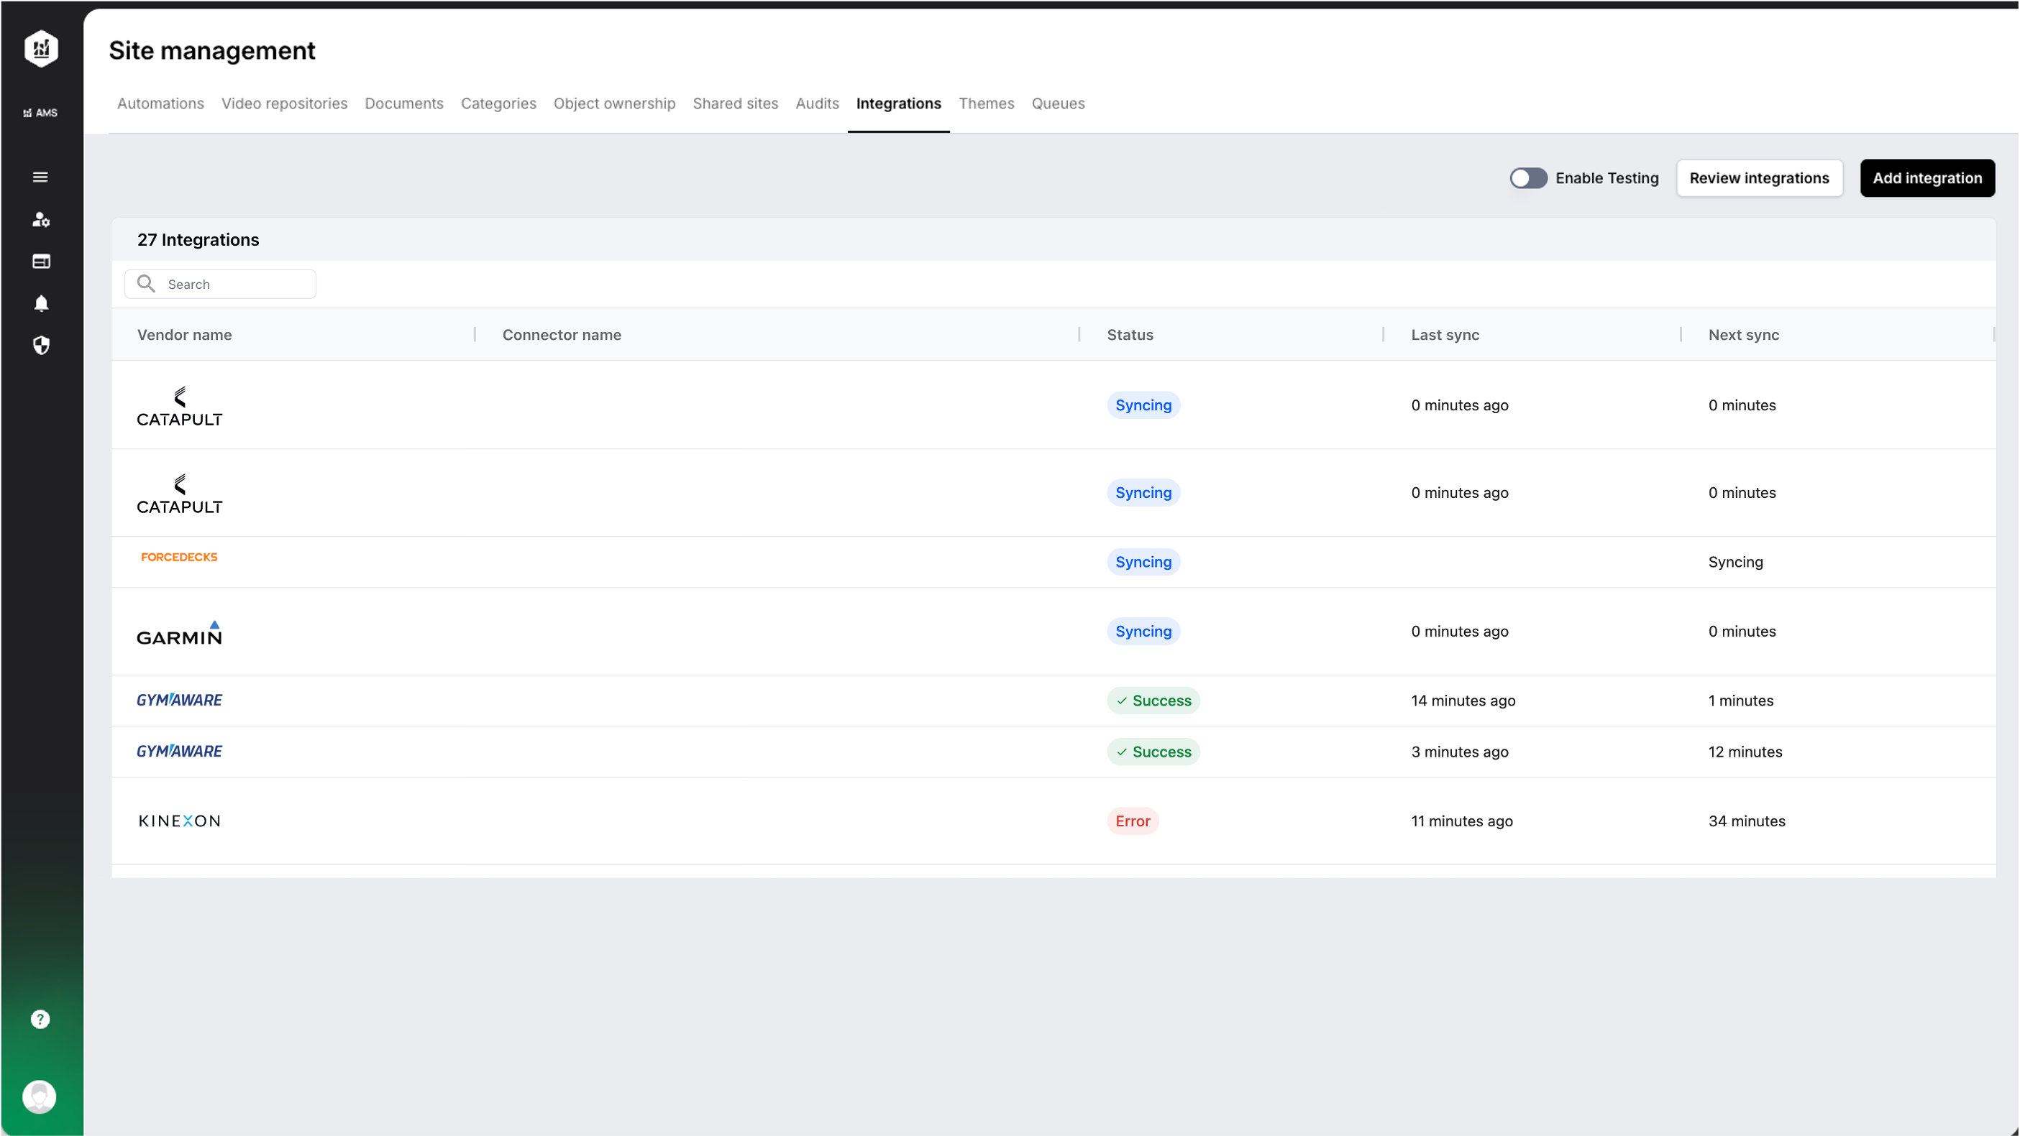Click the app logo in the sidebar

[41, 49]
